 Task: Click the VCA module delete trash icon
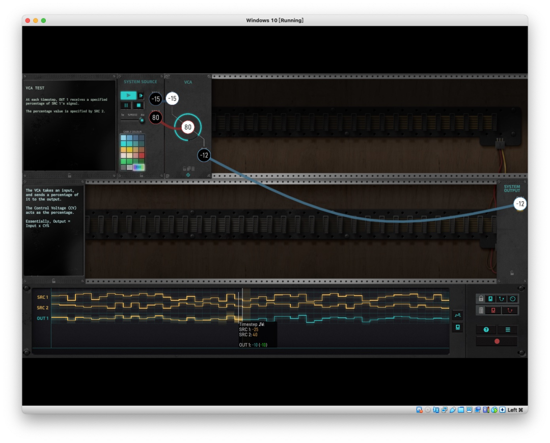tap(193, 169)
